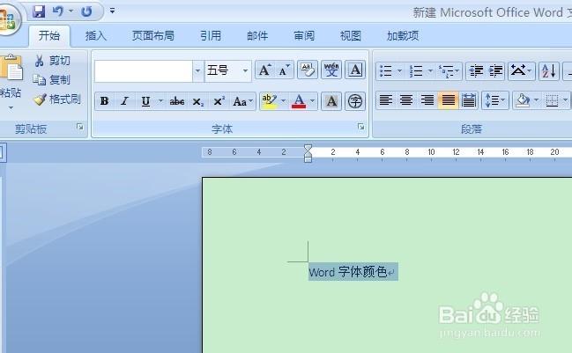Click the indent marker on ruler
572x353 pixels.
(x=308, y=153)
